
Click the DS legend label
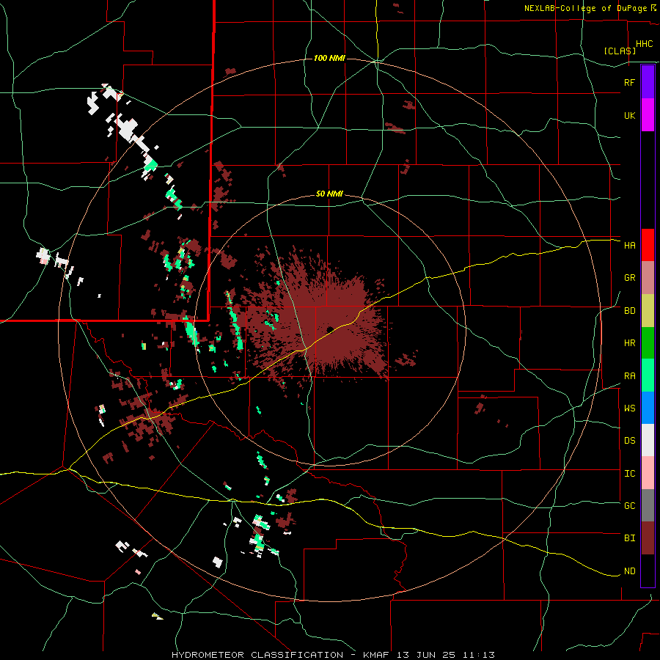tap(629, 441)
